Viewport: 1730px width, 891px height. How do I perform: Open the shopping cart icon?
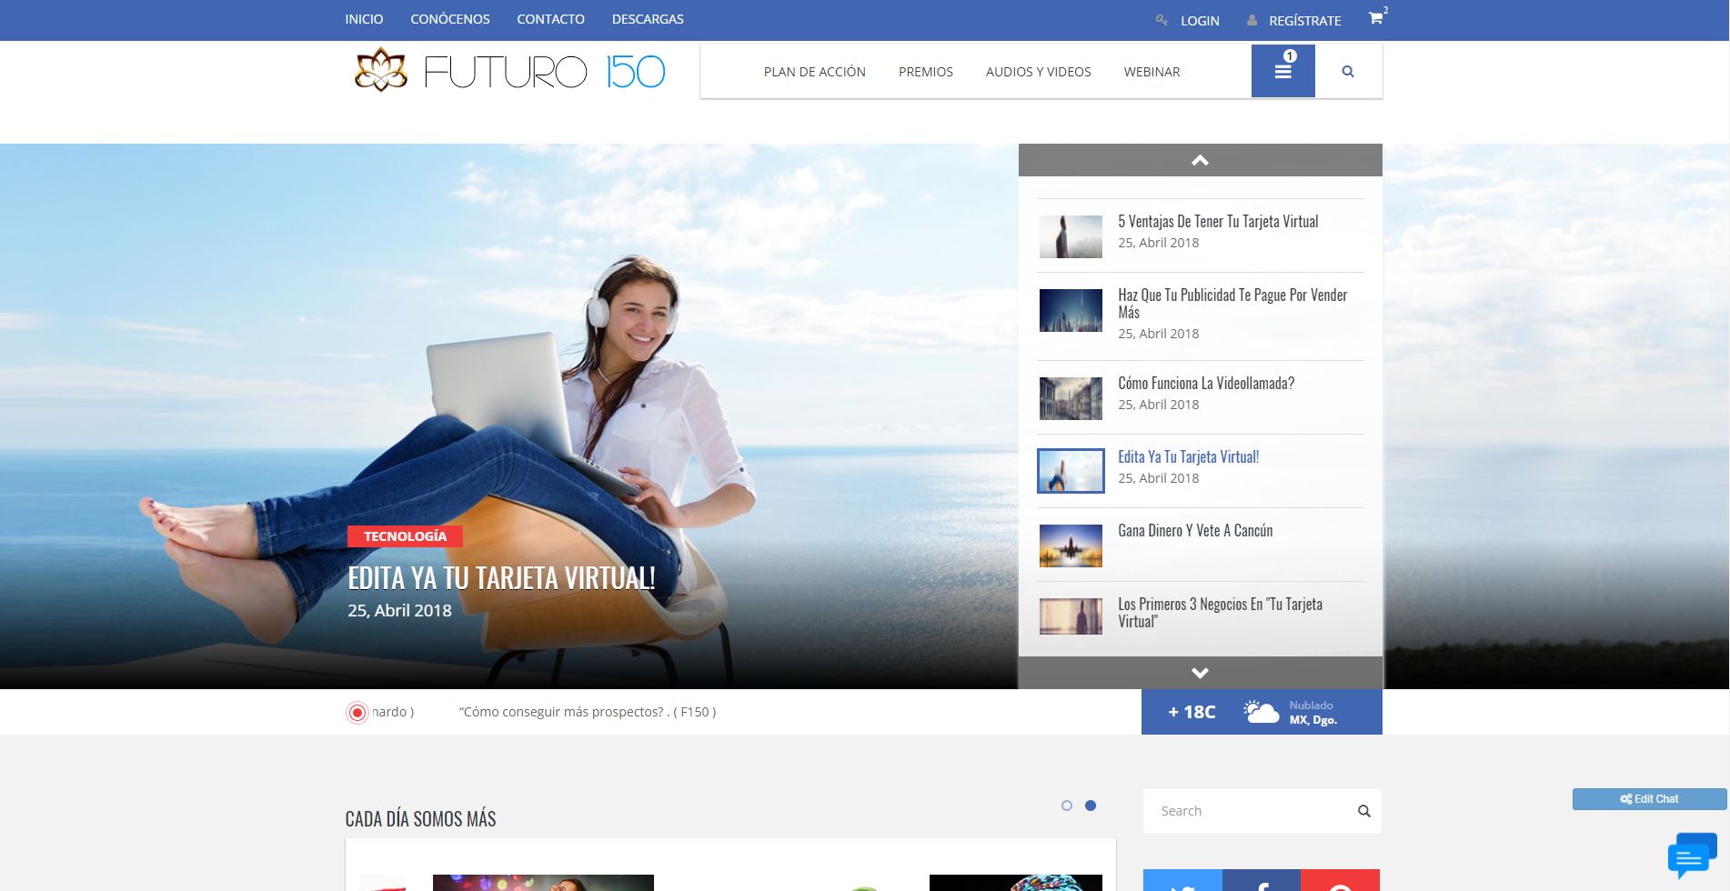click(1375, 18)
